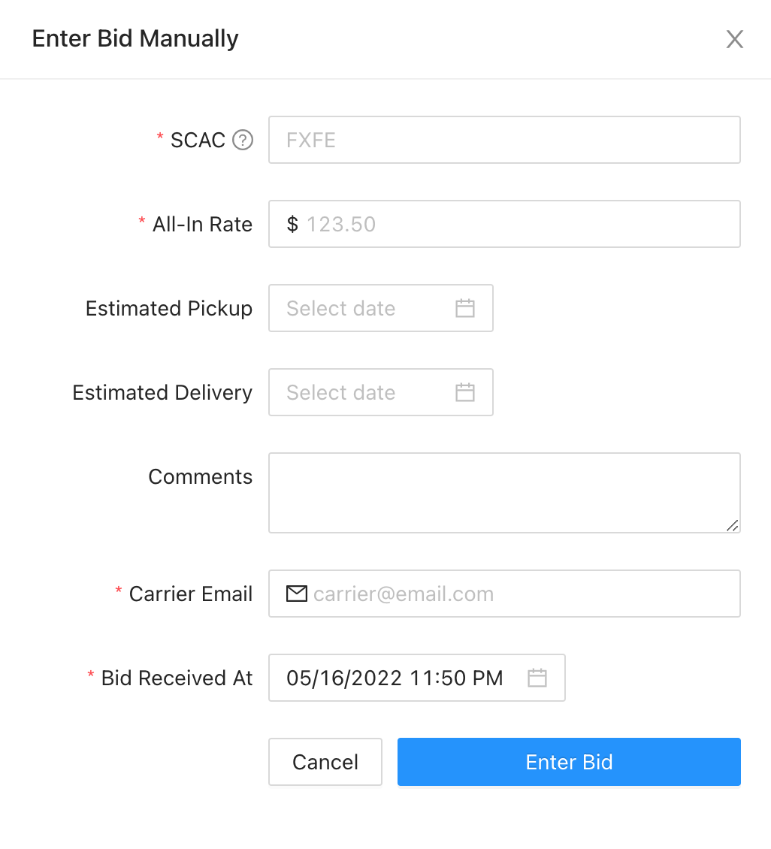Viewport: 771px width, 849px height.
Task: Click the envelope icon in Carrier Email
Action: click(x=297, y=594)
